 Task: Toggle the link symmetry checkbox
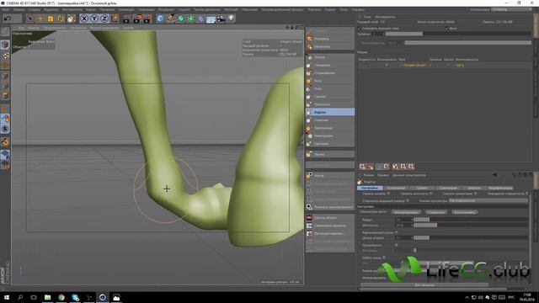tap(476, 194)
